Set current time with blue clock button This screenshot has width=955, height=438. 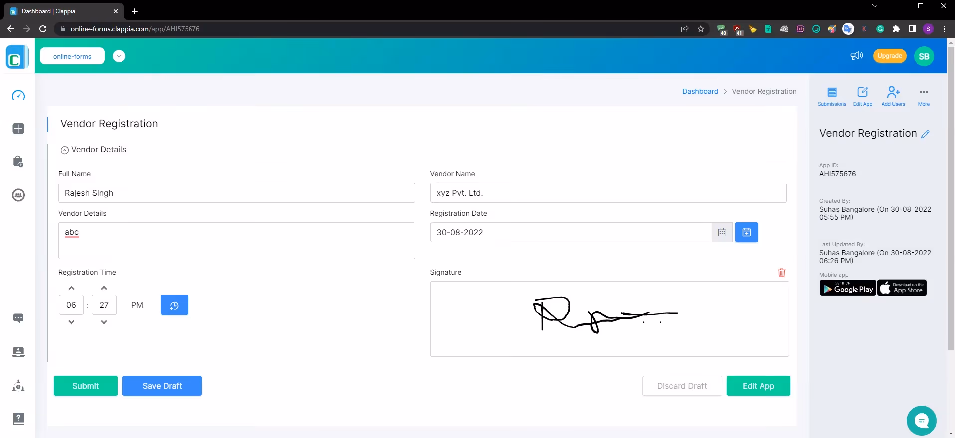(174, 305)
